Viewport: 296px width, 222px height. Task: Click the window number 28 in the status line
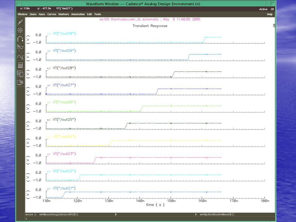click(x=272, y=9)
